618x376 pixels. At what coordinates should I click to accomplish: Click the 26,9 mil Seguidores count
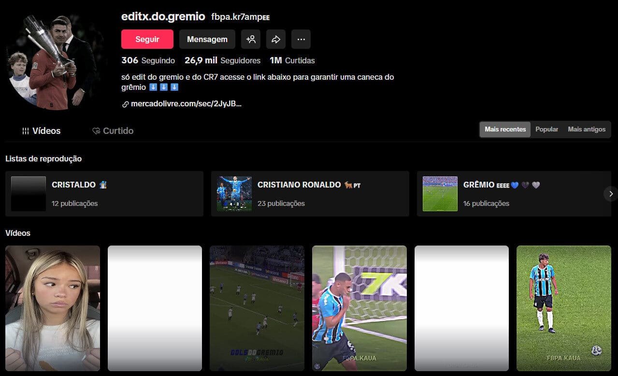pyautogui.click(x=222, y=60)
